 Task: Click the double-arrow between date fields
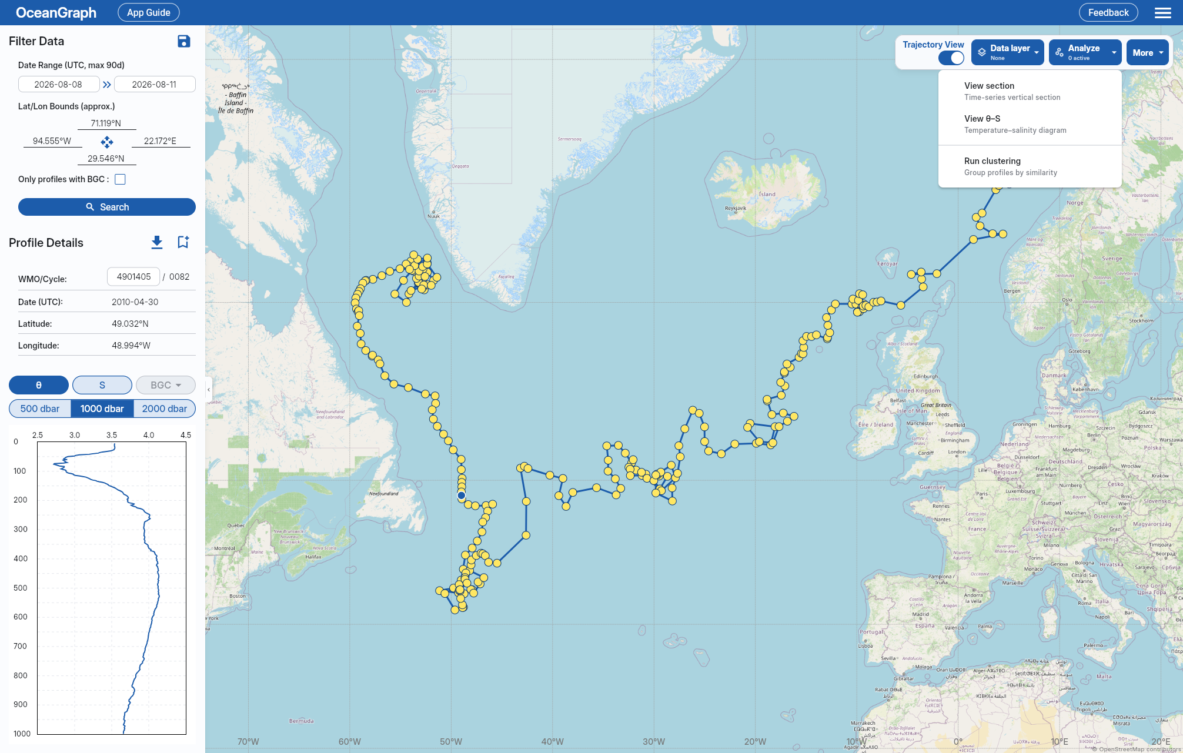pos(107,85)
